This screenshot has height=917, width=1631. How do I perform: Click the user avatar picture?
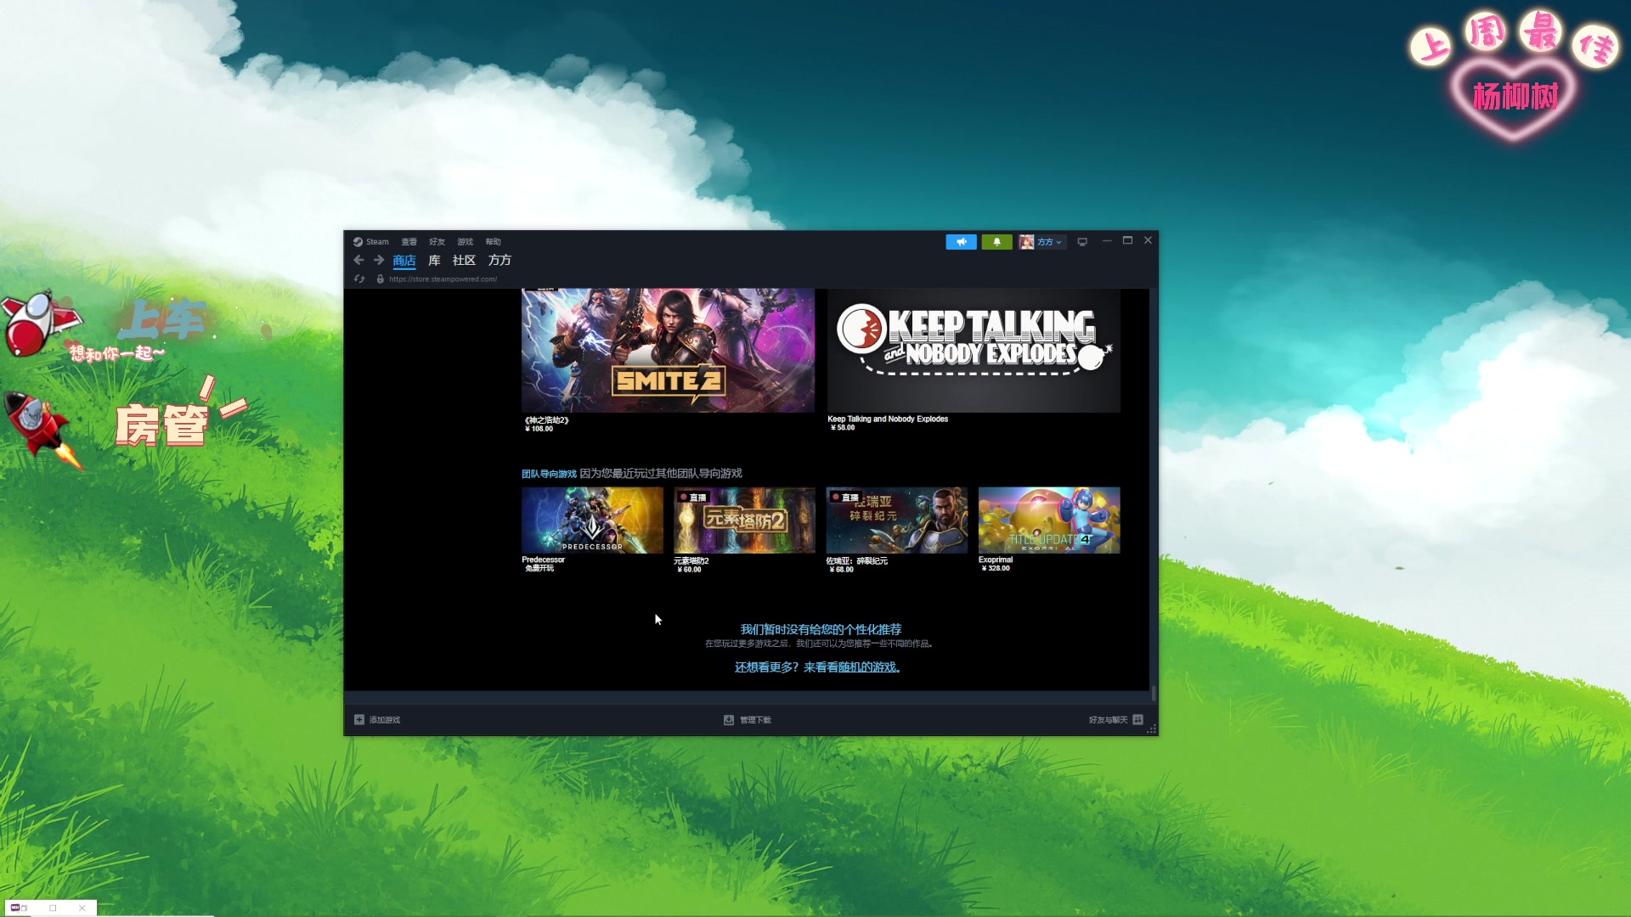[1026, 242]
